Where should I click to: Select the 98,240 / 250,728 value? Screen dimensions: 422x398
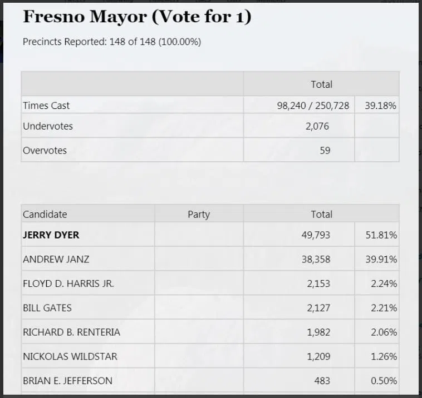tap(313, 106)
